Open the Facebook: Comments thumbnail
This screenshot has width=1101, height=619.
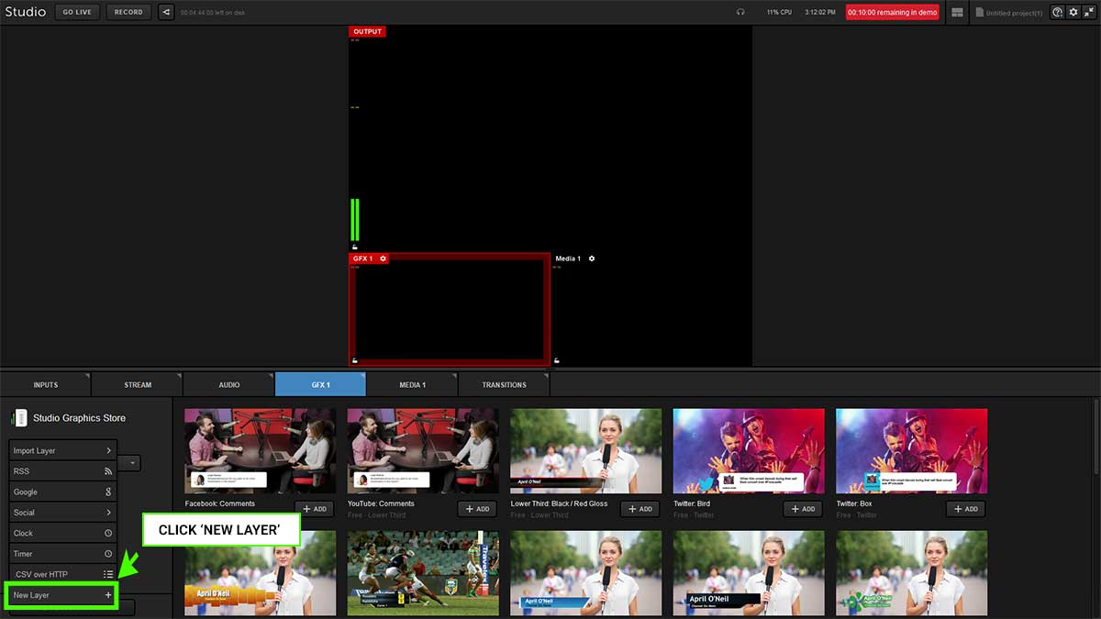pyautogui.click(x=261, y=451)
